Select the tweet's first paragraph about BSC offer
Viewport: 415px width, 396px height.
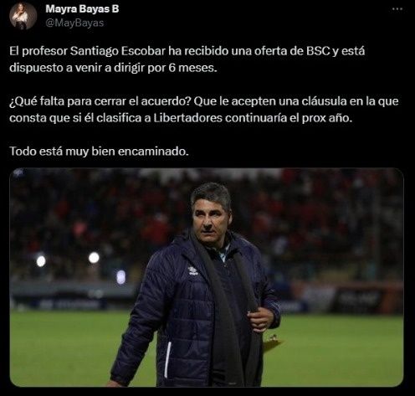click(187, 59)
